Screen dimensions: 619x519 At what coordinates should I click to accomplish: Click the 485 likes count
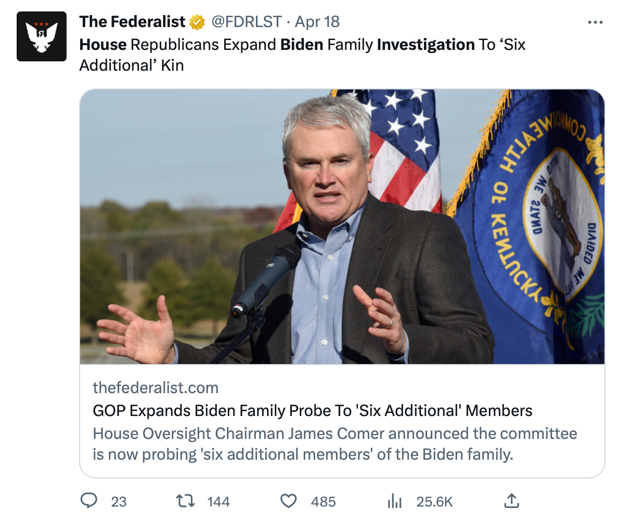[323, 501]
